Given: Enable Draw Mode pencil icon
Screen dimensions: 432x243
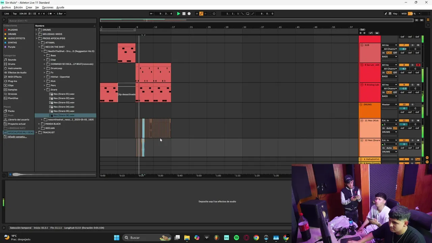Looking at the screenshot, I should [x=386, y=13].
